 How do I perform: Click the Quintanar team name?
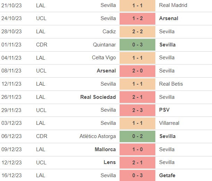pos(104,45)
